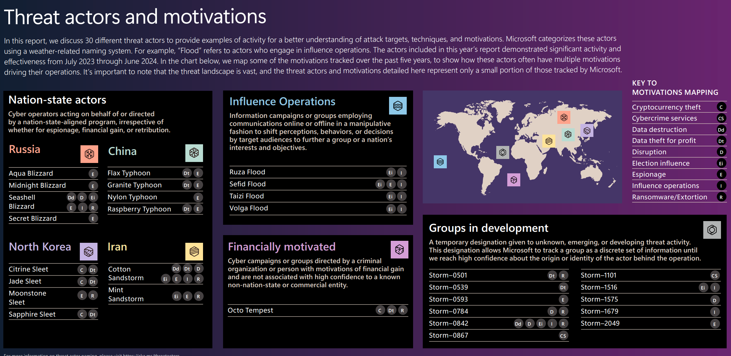Select the Flax Typhoon actor name
Screen dimensions: 731x356
pos(129,173)
